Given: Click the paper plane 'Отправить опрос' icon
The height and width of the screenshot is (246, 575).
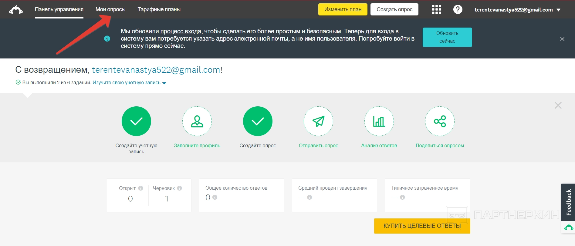Looking at the screenshot, I should [x=318, y=121].
